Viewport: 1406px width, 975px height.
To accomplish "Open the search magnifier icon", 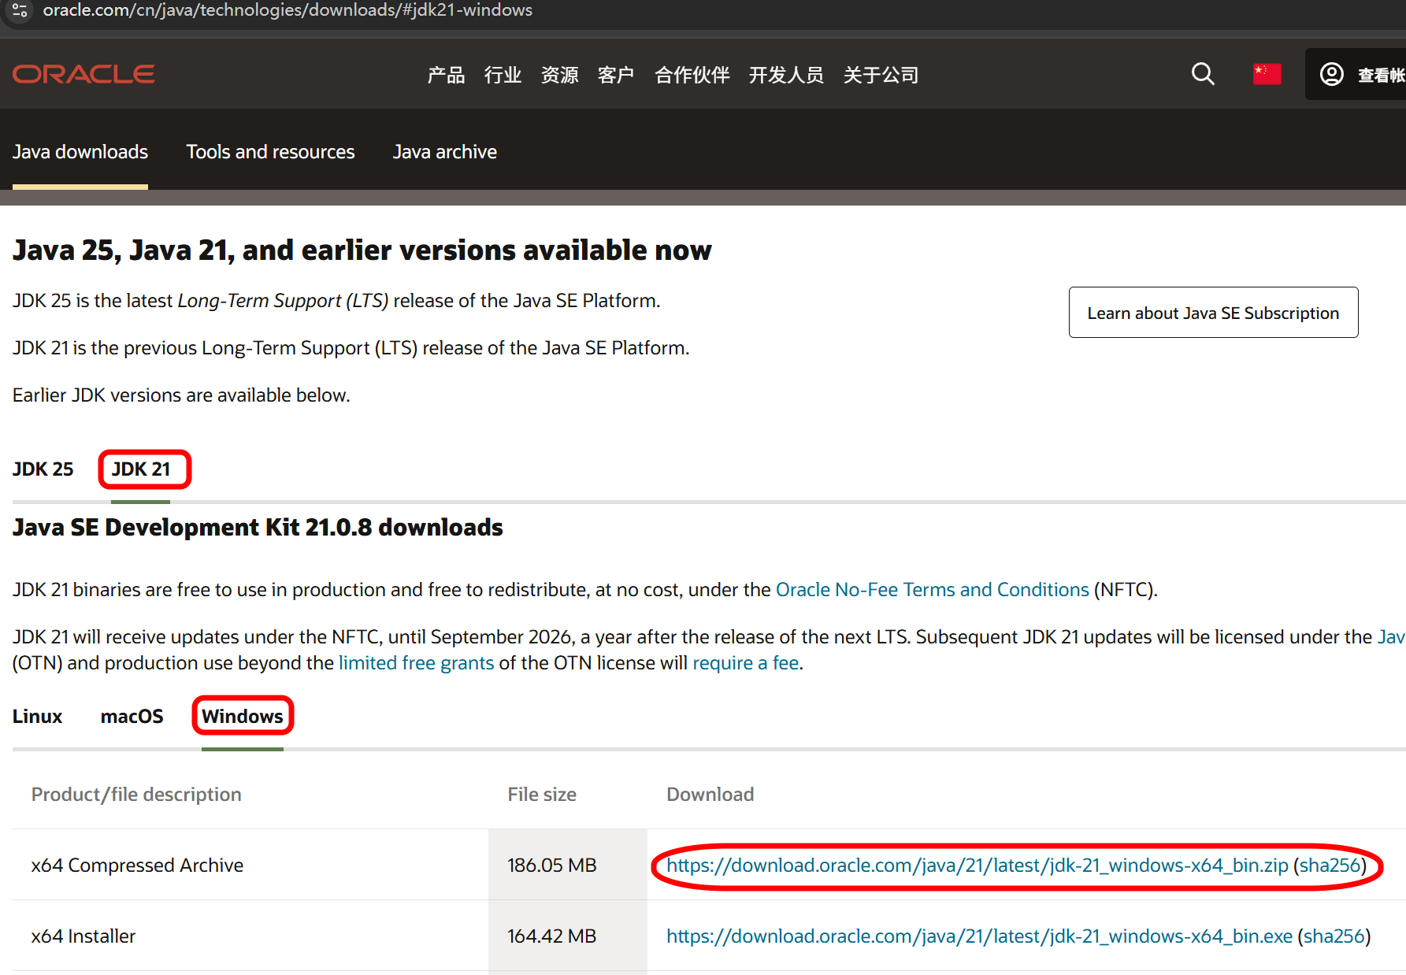I will (1203, 74).
